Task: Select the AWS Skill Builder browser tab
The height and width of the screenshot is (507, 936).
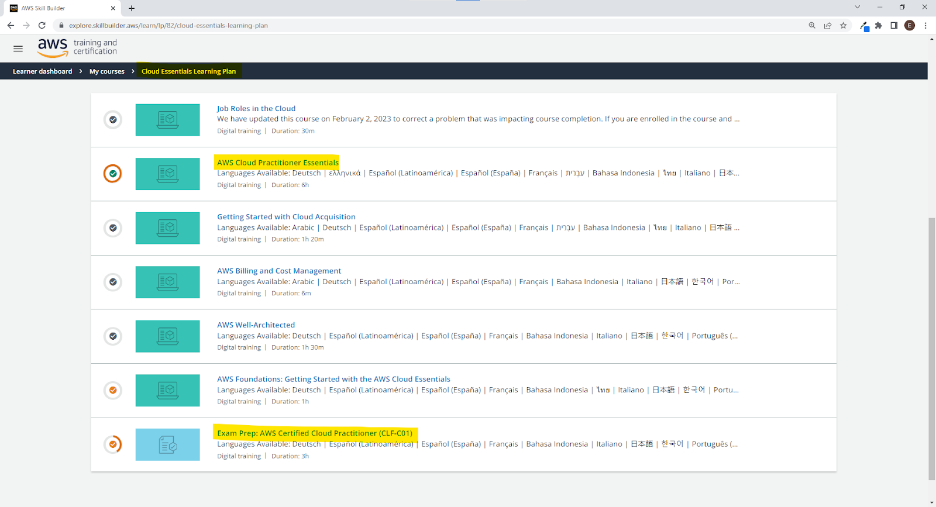Action: [x=61, y=8]
